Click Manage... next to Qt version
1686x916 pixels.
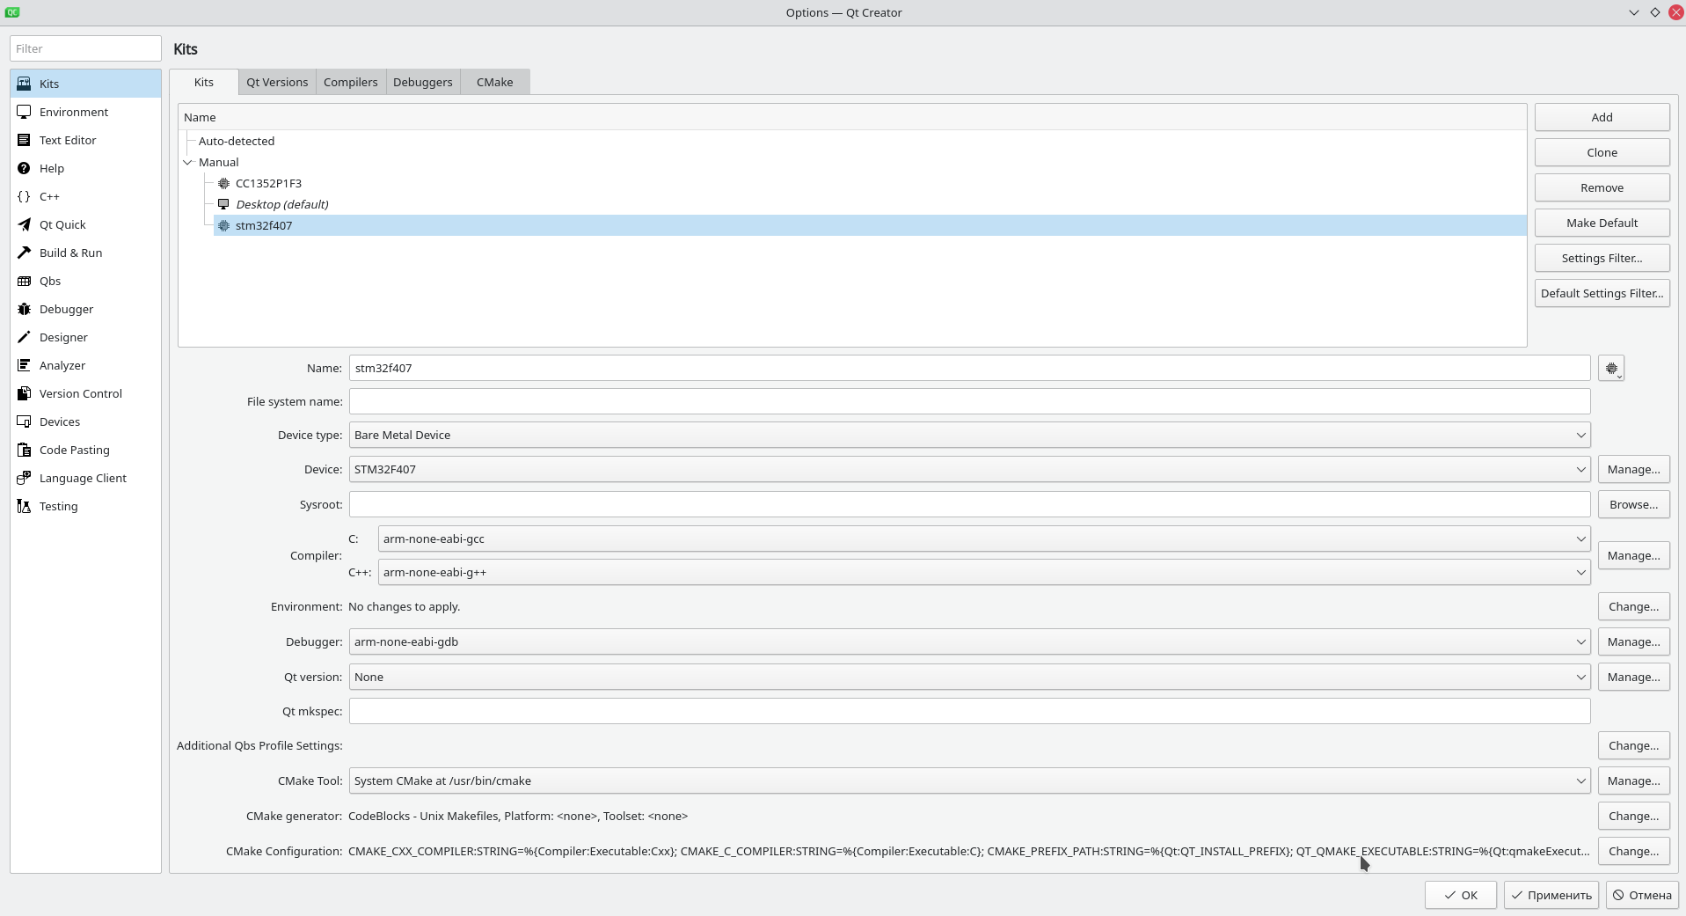[x=1633, y=677]
